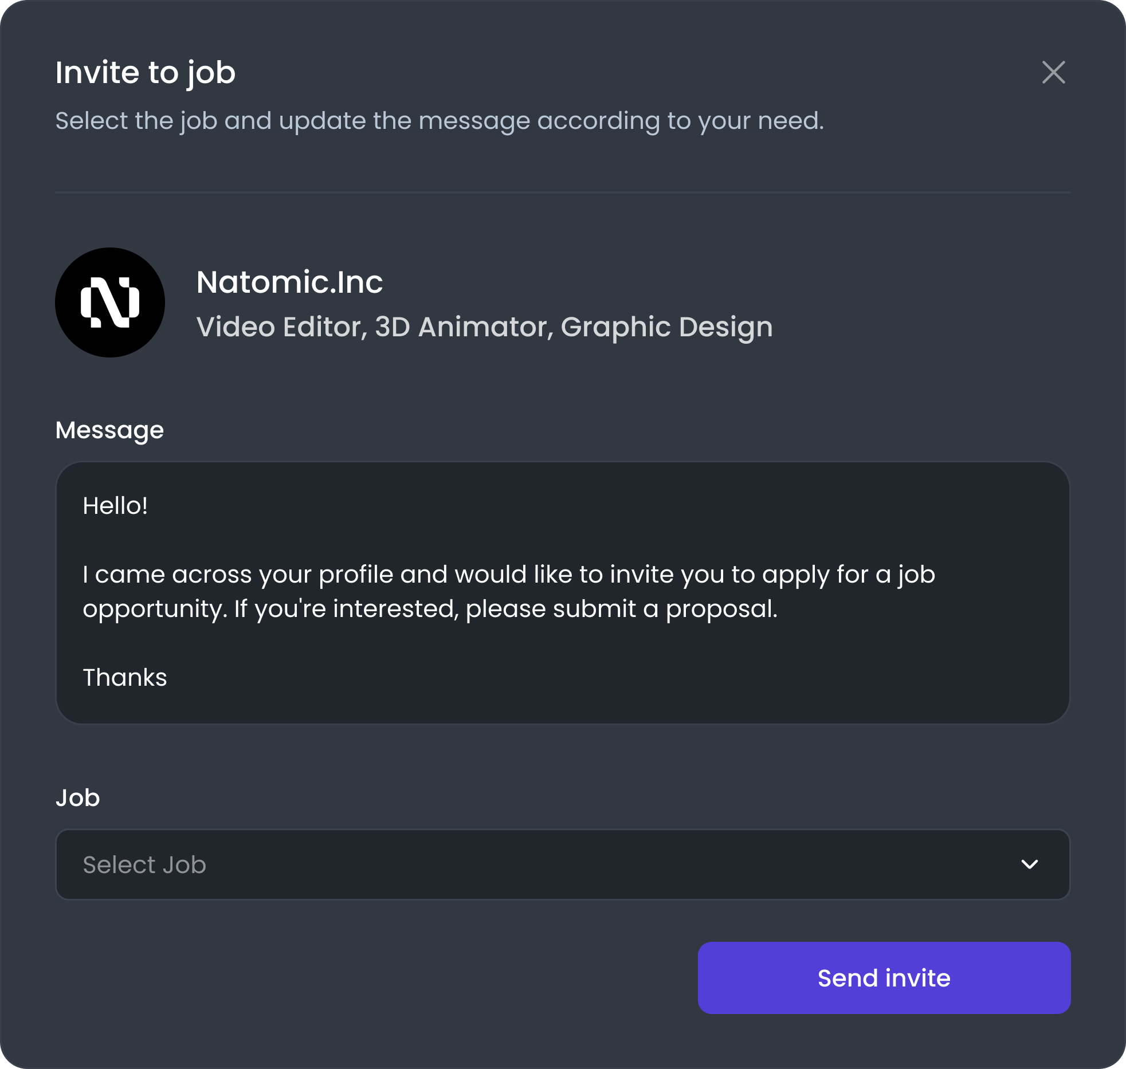Image resolution: width=1126 pixels, height=1069 pixels.
Task: Click the sentence ending with submit a proposal
Action: pyautogui.click(x=430, y=609)
